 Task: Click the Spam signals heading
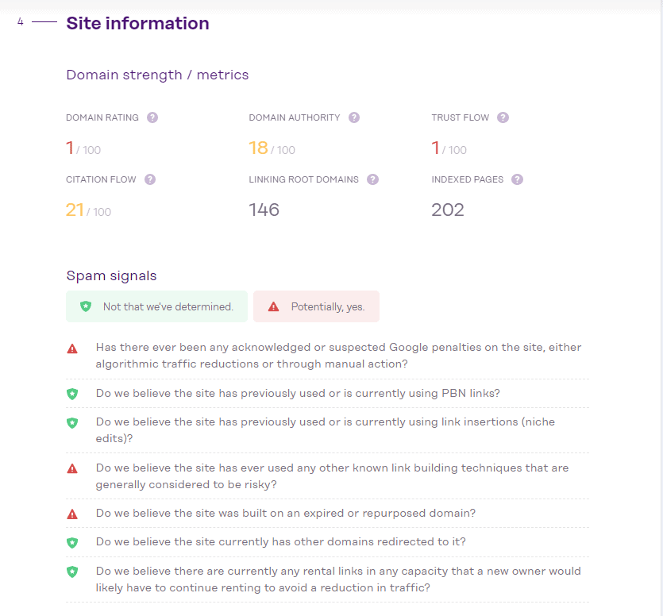(111, 275)
